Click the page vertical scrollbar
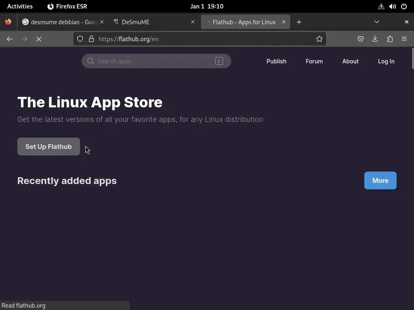The width and height of the screenshot is (414, 310). coord(412,59)
